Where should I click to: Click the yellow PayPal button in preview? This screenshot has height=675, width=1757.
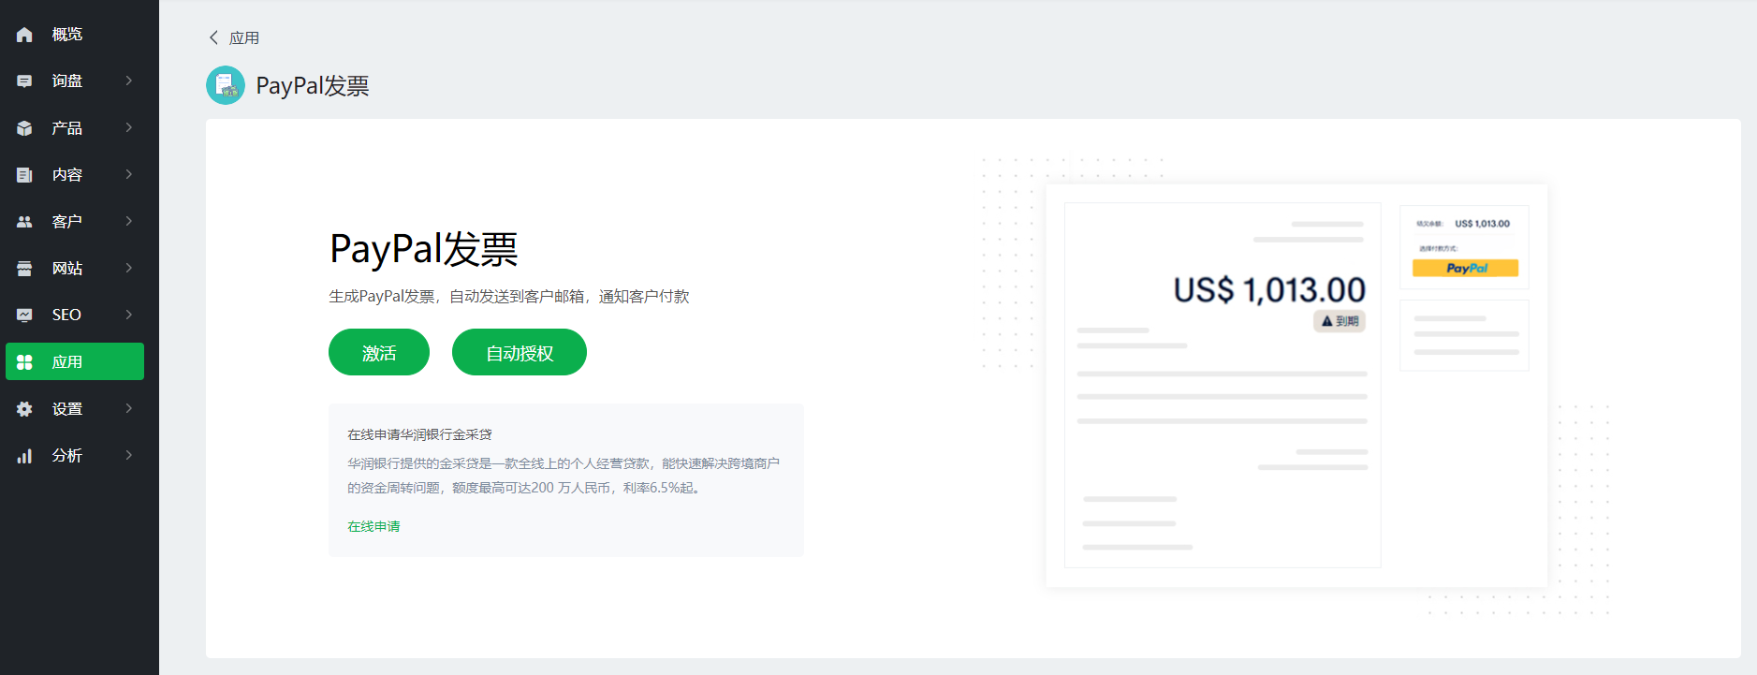(1465, 268)
